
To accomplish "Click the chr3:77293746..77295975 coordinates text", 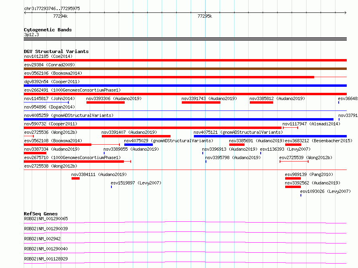I will click(52, 9).
